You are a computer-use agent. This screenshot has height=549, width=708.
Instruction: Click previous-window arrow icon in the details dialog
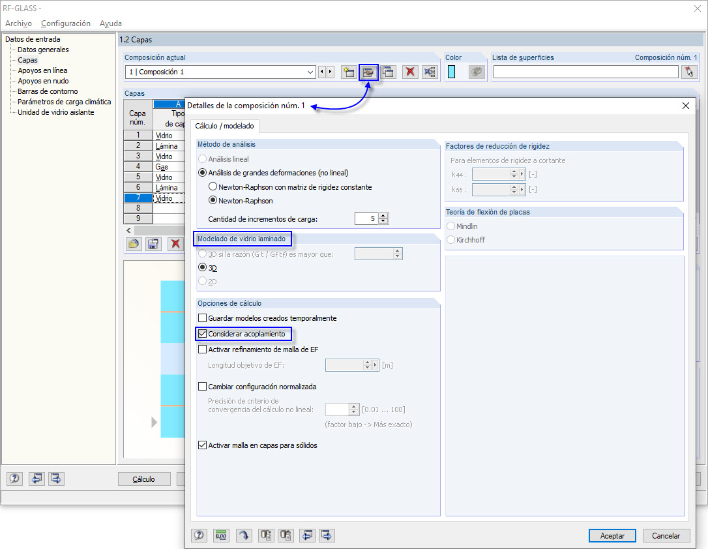pos(308,535)
